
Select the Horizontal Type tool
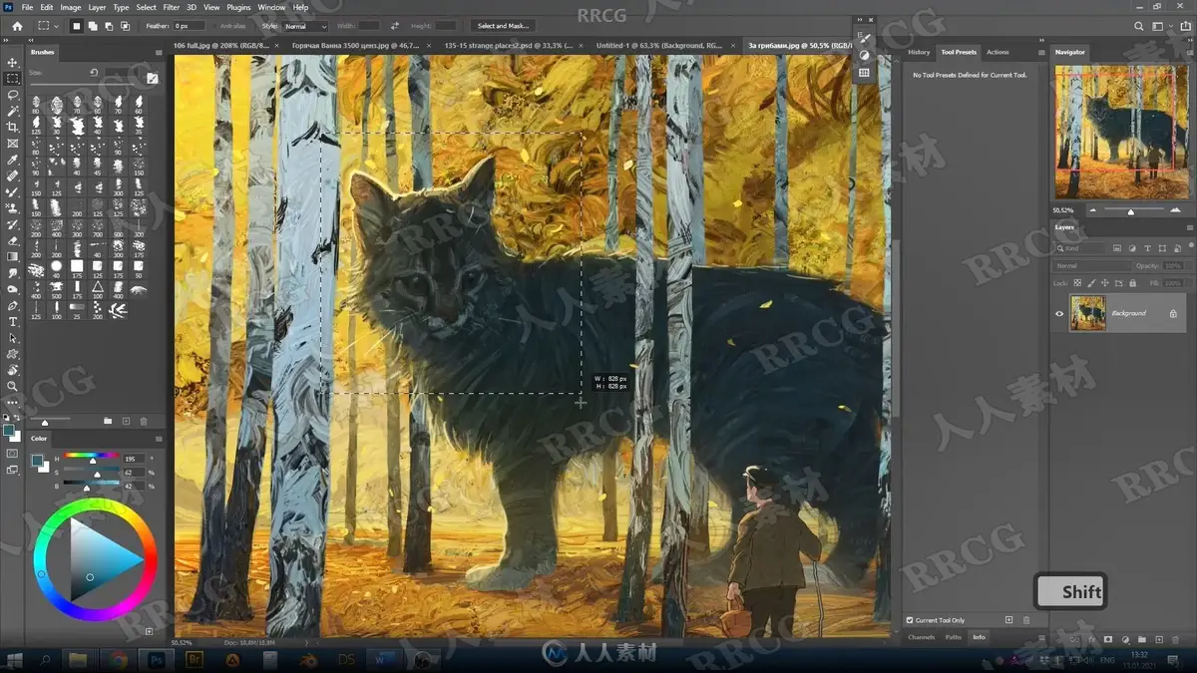(13, 321)
